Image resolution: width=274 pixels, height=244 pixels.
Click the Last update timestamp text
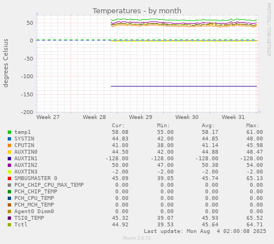(x=205, y=231)
